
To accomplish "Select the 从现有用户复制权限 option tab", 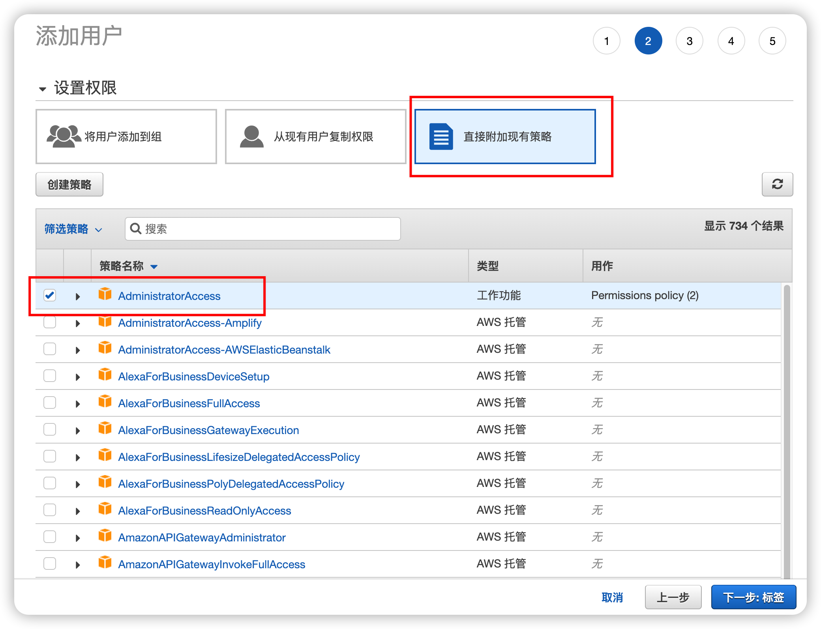I will point(315,137).
